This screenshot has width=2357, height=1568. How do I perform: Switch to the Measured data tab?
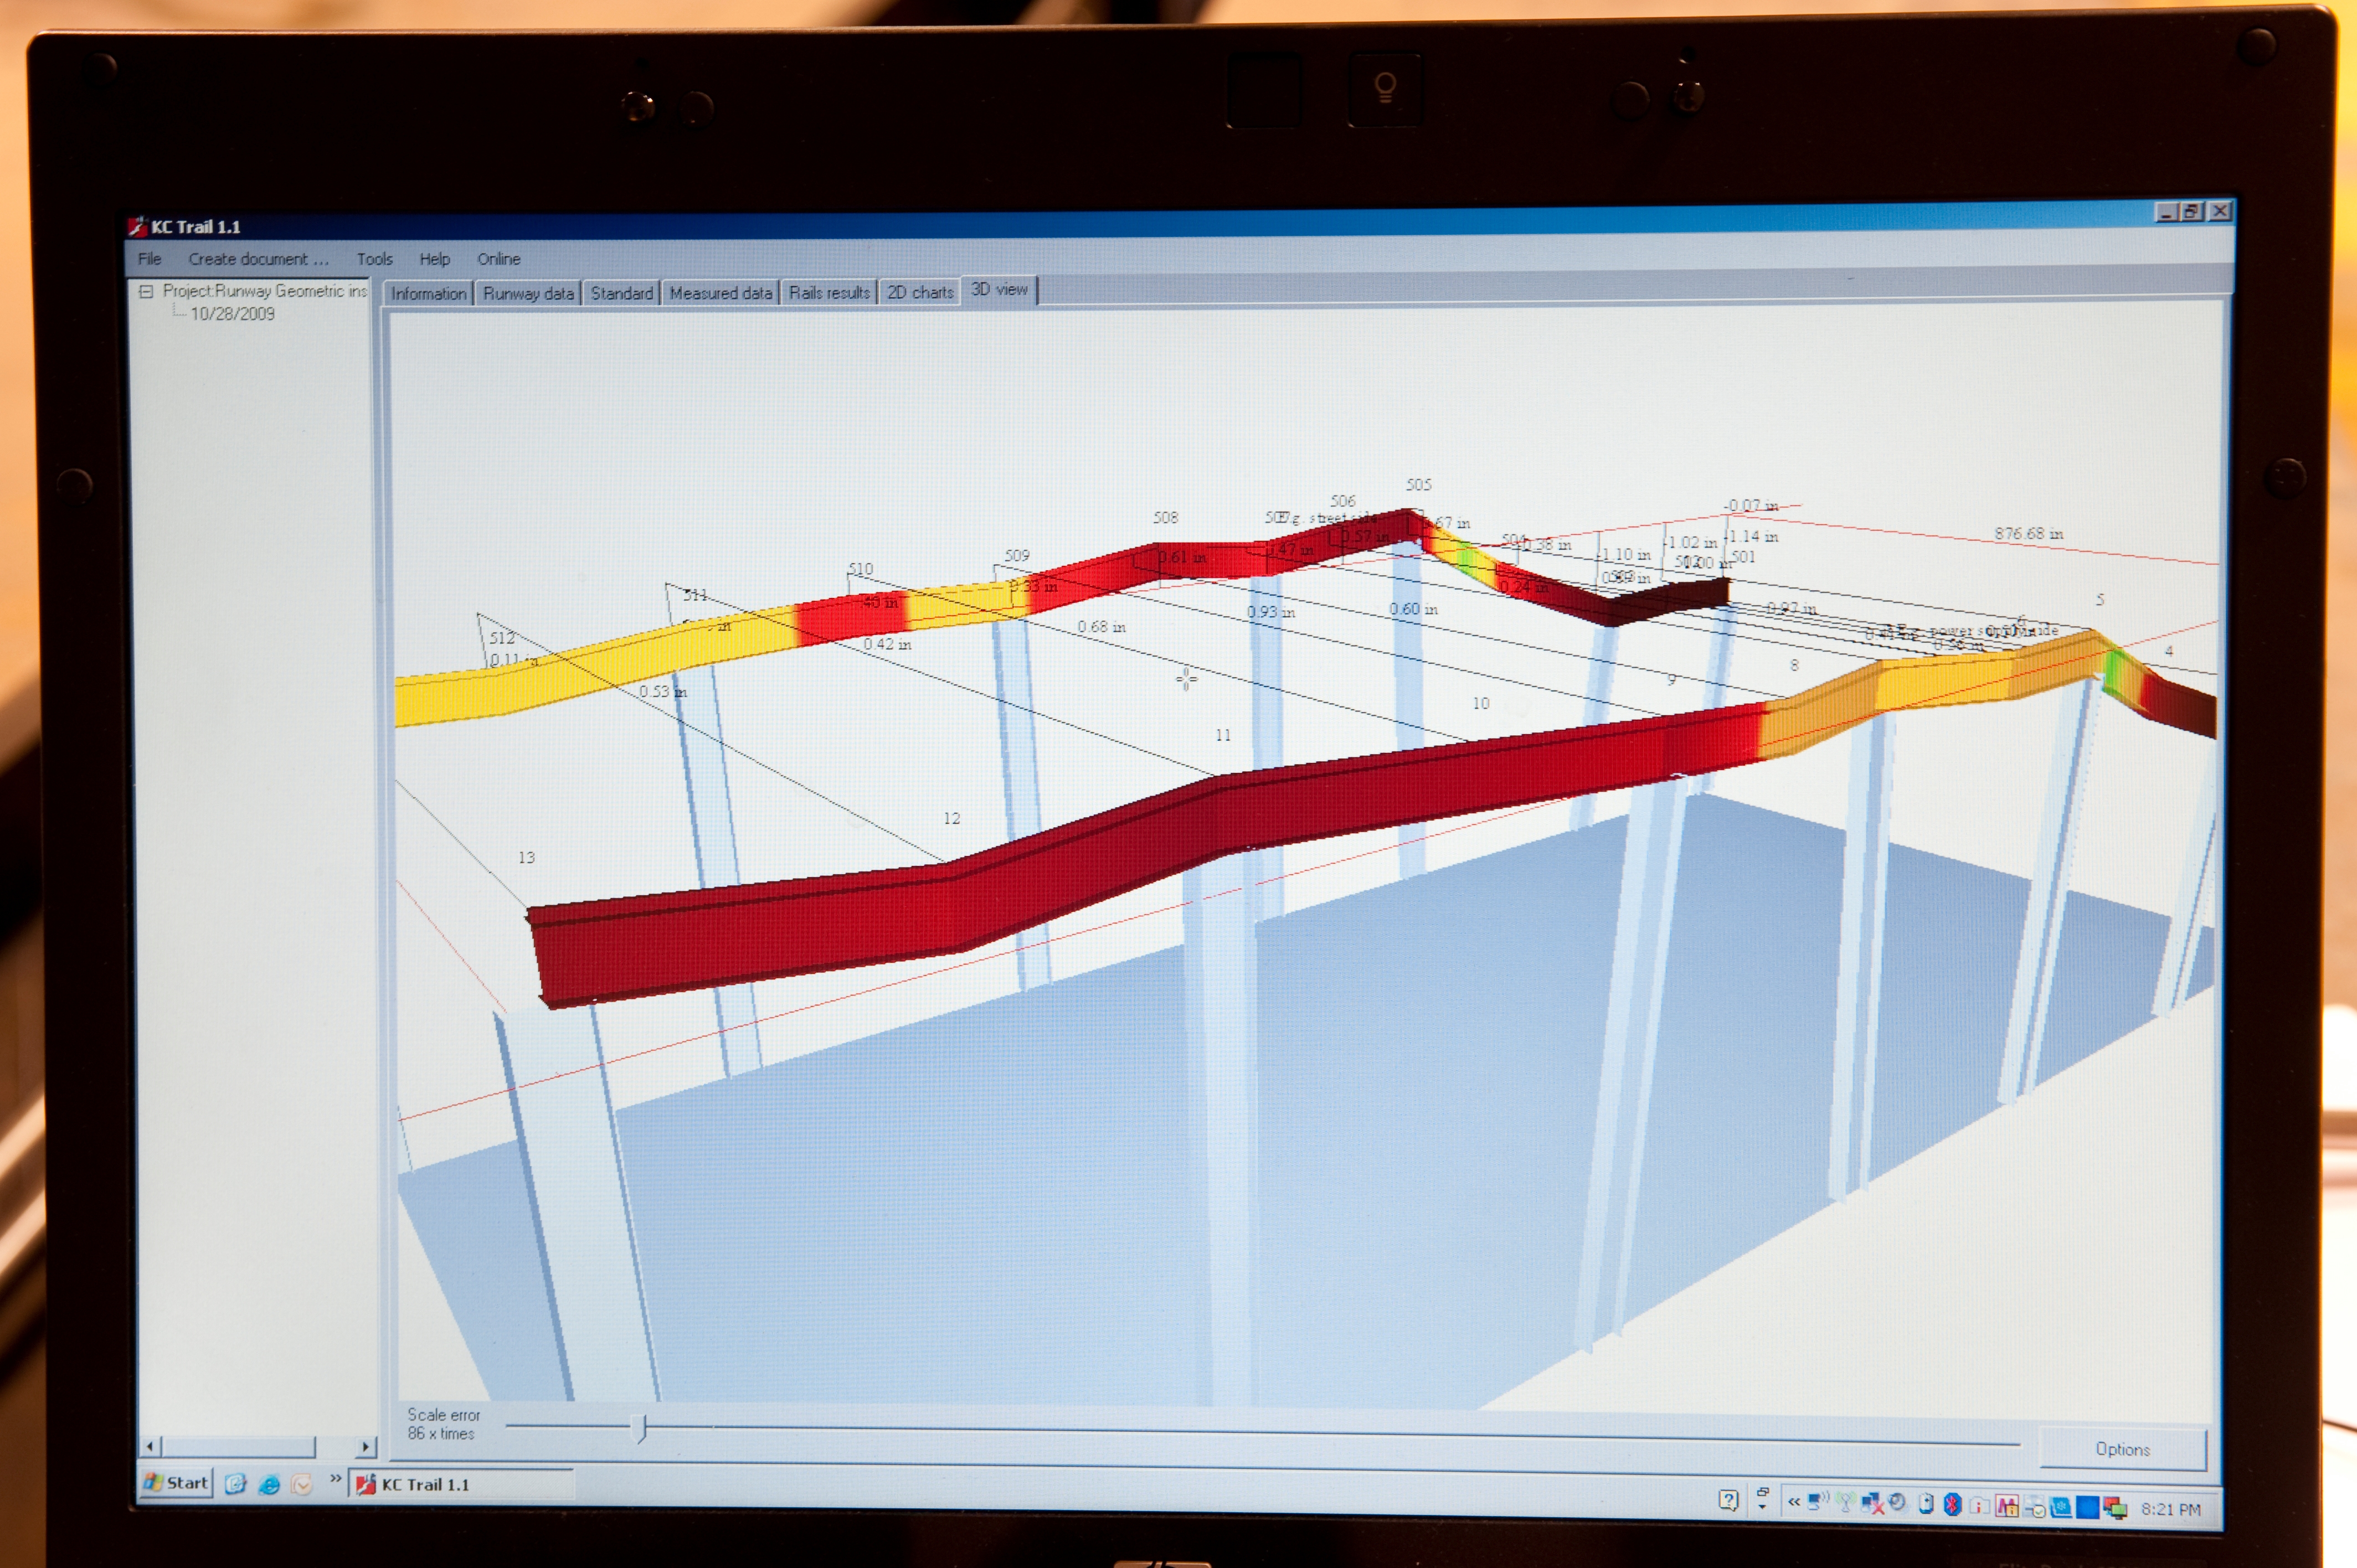point(720,293)
